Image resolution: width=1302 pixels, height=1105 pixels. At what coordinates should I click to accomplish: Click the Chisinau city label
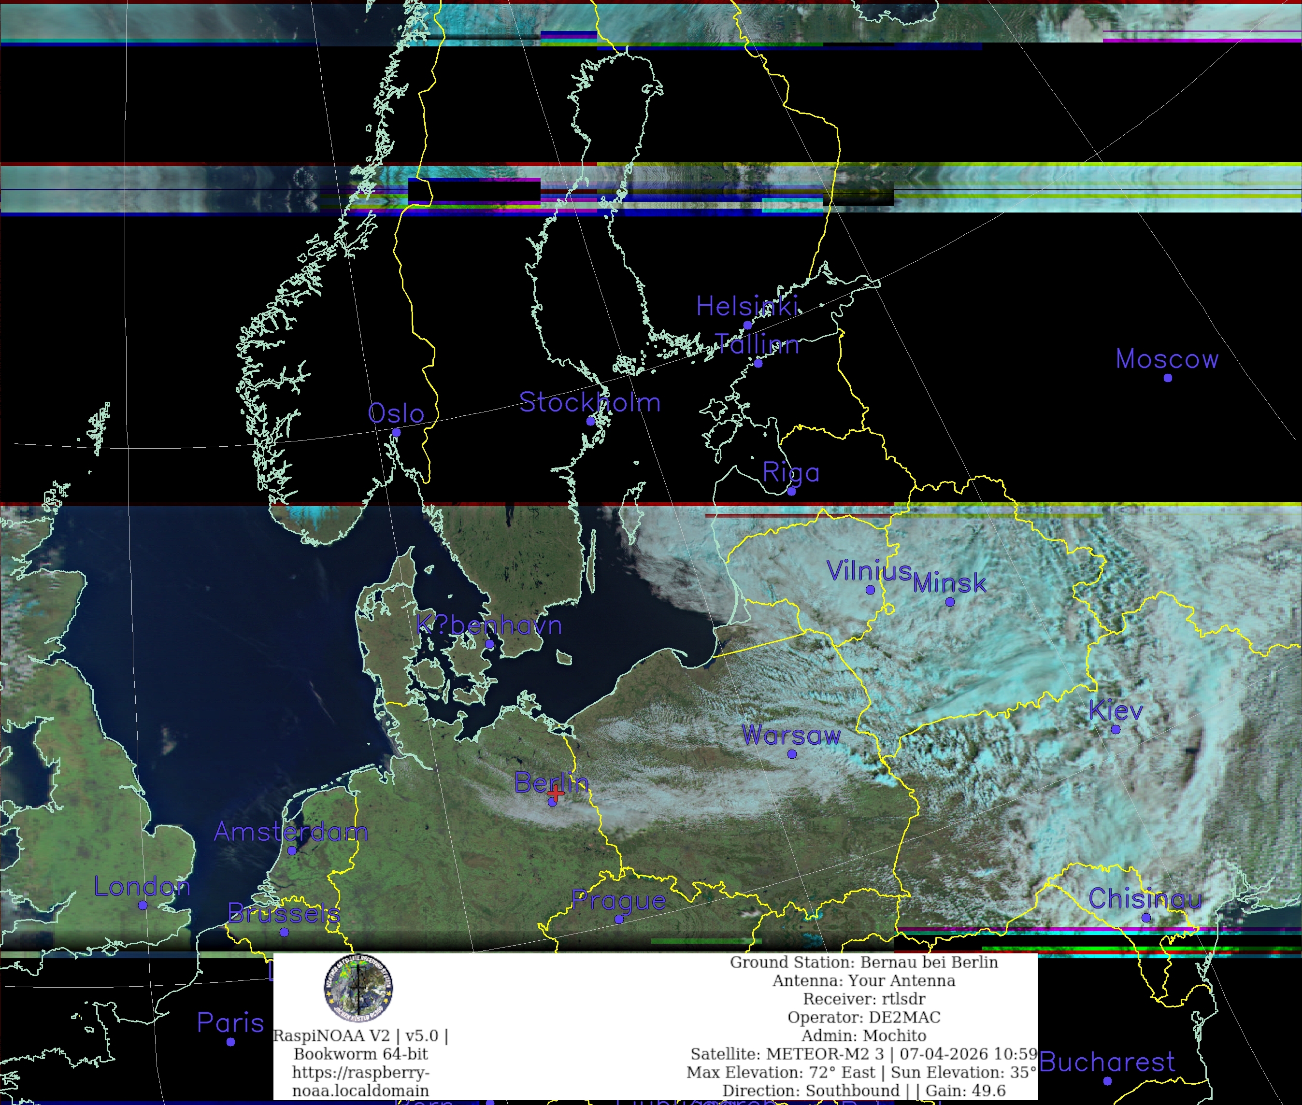[1145, 899]
